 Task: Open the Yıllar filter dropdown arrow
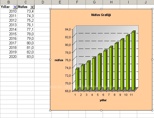[x=15, y=7]
